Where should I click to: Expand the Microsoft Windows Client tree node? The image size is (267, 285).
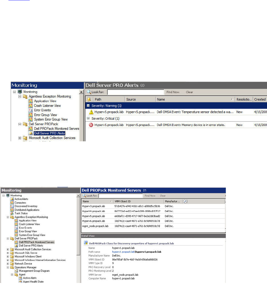click(x=8, y=256)
